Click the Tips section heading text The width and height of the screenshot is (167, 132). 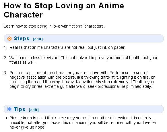(x=20, y=109)
